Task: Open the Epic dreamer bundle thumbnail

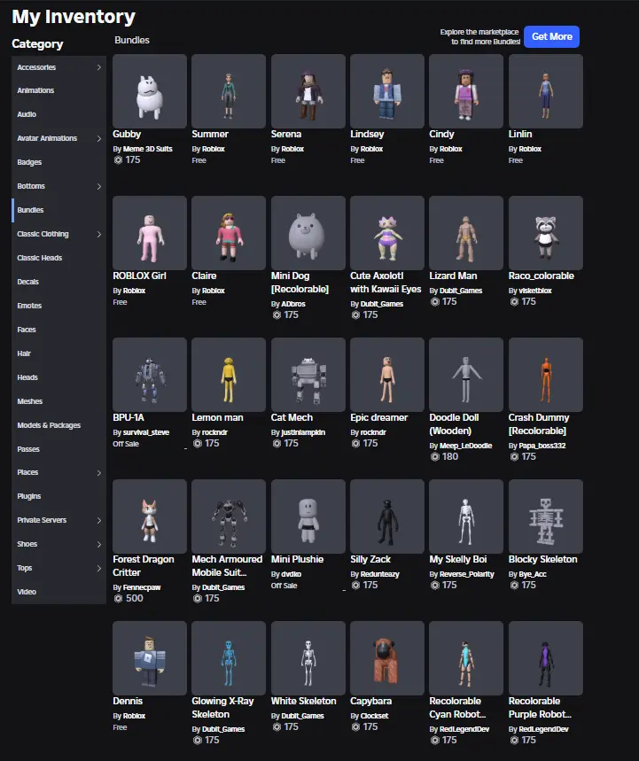Action: point(387,375)
